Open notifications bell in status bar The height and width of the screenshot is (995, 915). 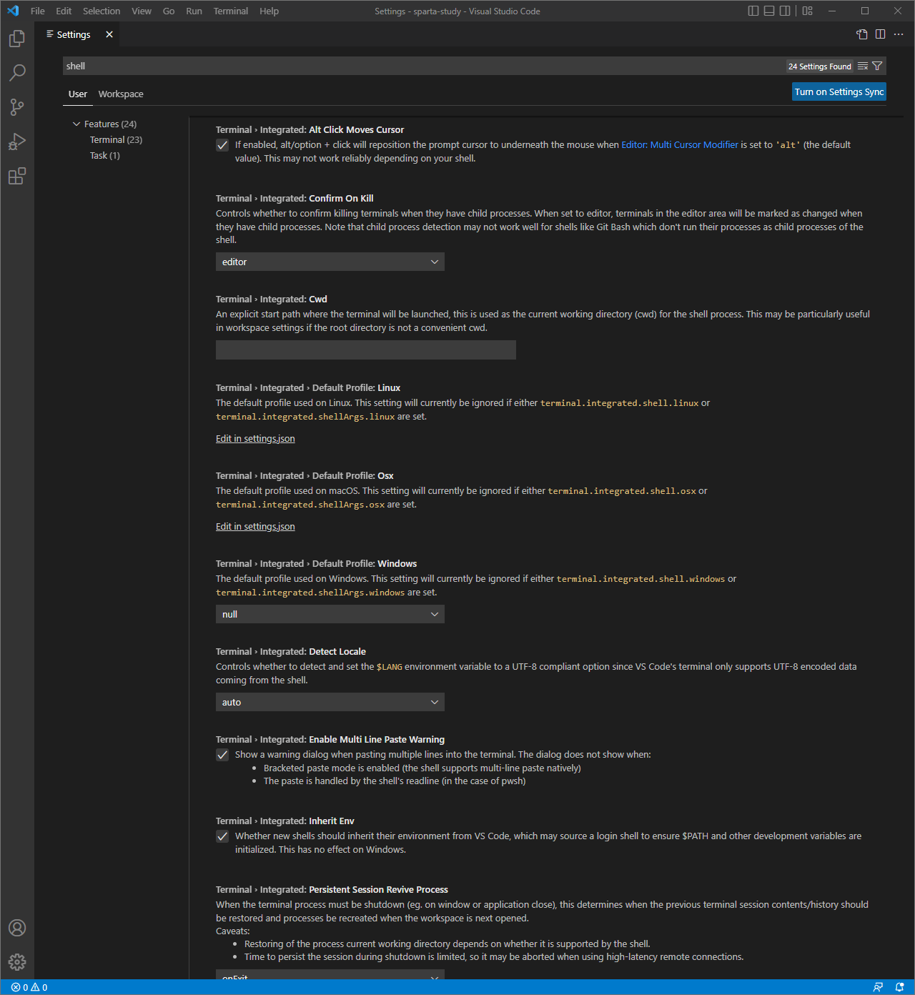click(x=900, y=987)
